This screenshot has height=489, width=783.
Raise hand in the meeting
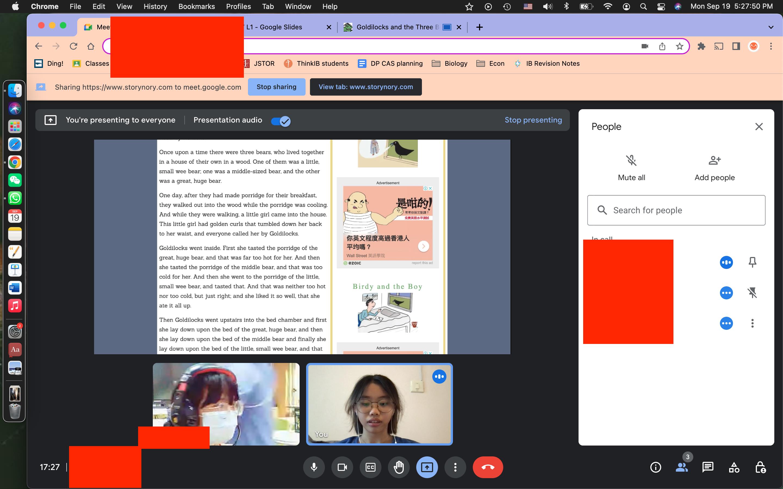coord(399,467)
